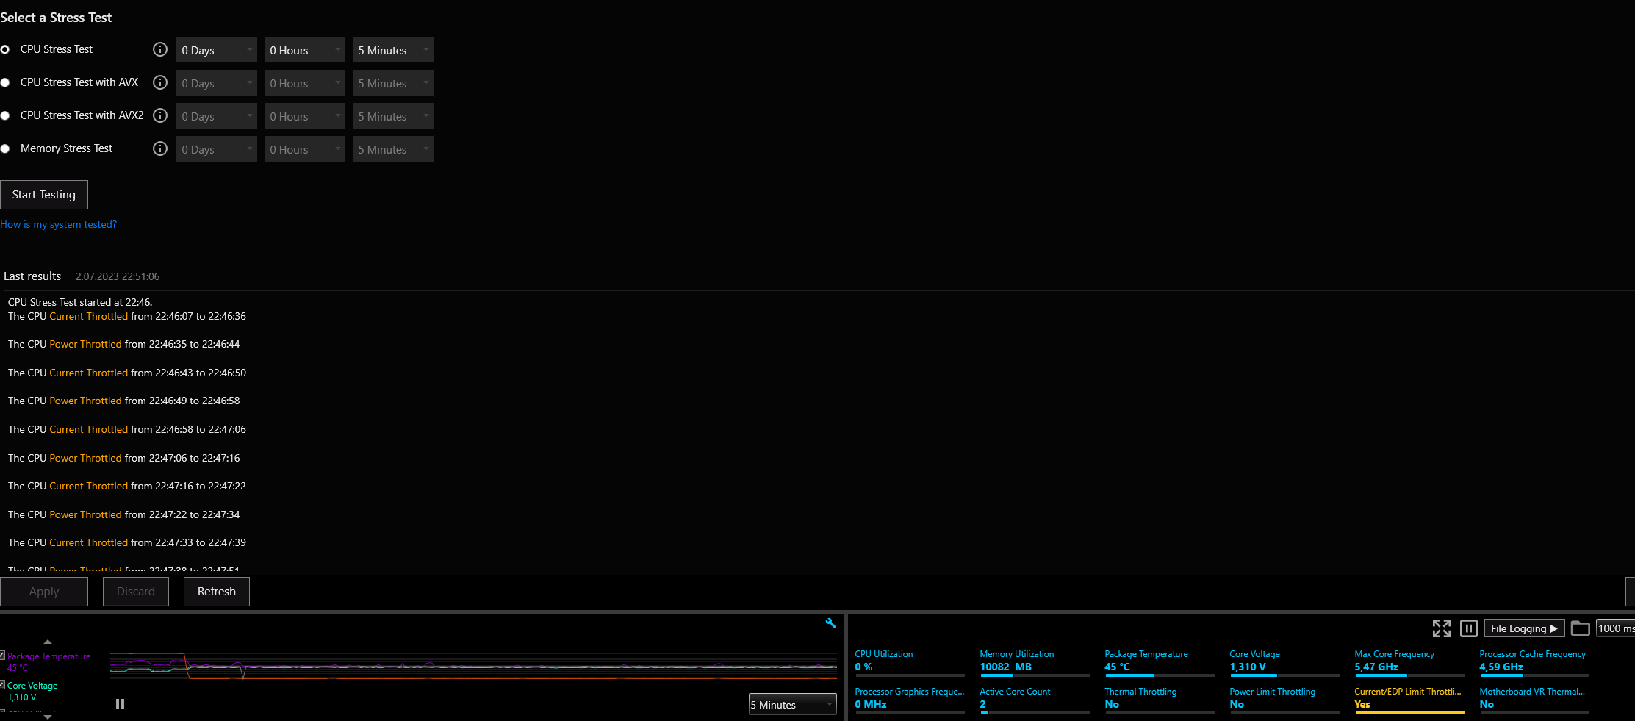Open graph settings wrench icon
1635x721 pixels.
pos(831,623)
